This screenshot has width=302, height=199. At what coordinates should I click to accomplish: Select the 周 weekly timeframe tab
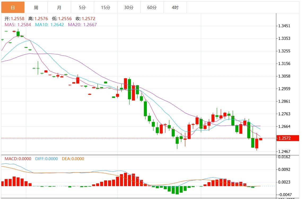point(36,7)
